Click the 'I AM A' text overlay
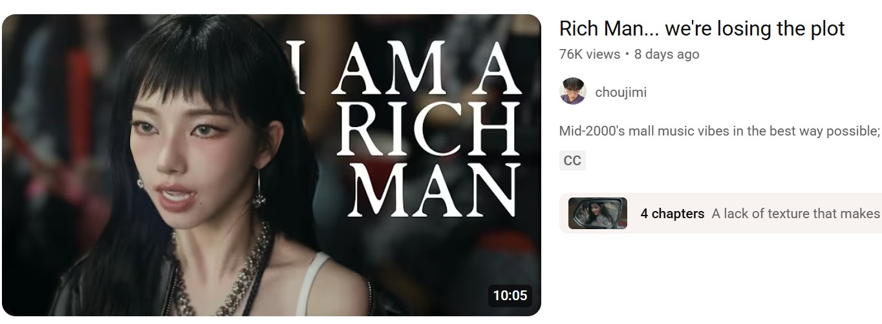 (407, 69)
